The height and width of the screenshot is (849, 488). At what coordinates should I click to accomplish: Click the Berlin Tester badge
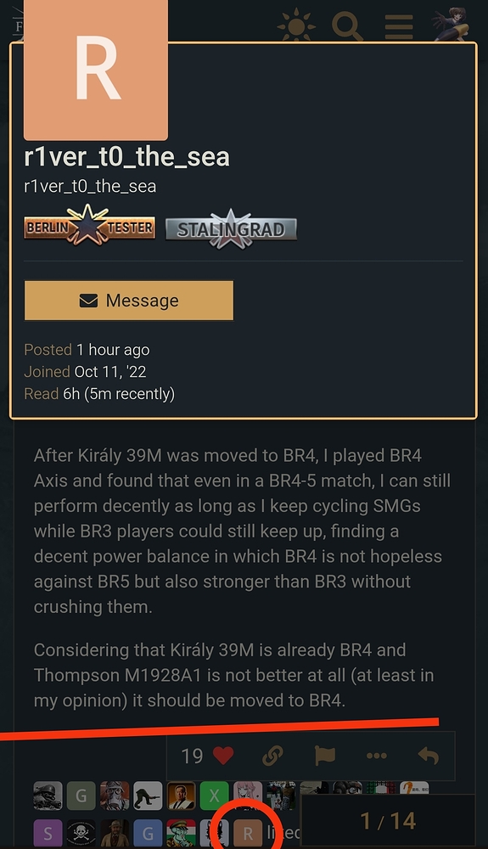click(x=89, y=227)
